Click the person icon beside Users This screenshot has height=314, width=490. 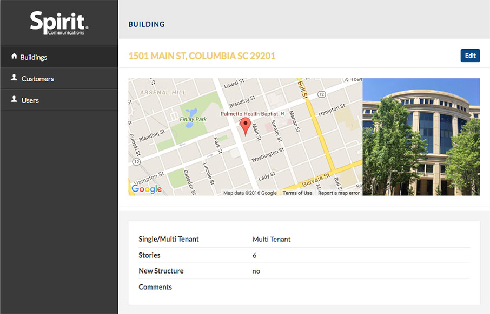[14, 99]
